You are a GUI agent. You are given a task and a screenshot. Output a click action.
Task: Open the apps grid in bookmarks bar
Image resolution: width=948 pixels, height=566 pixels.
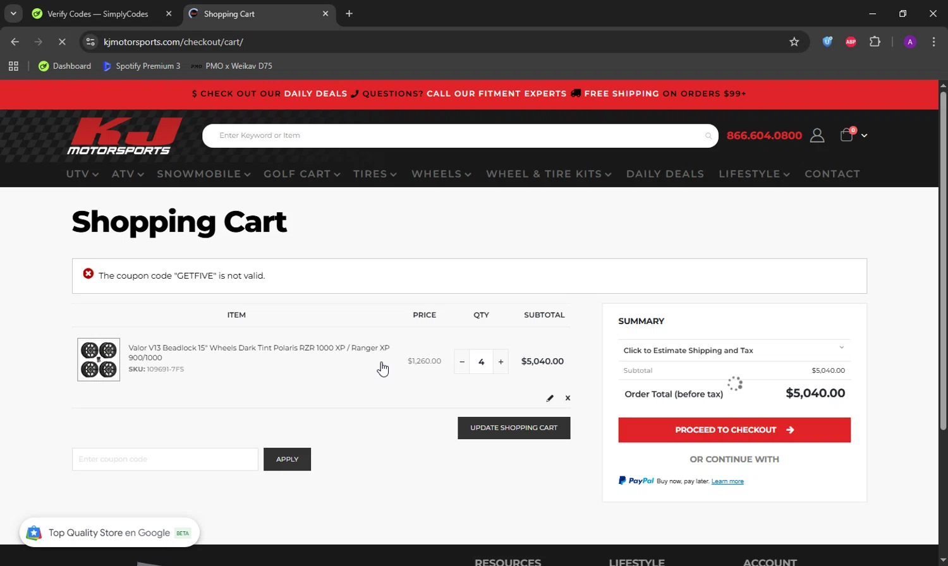(x=13, y=66)
